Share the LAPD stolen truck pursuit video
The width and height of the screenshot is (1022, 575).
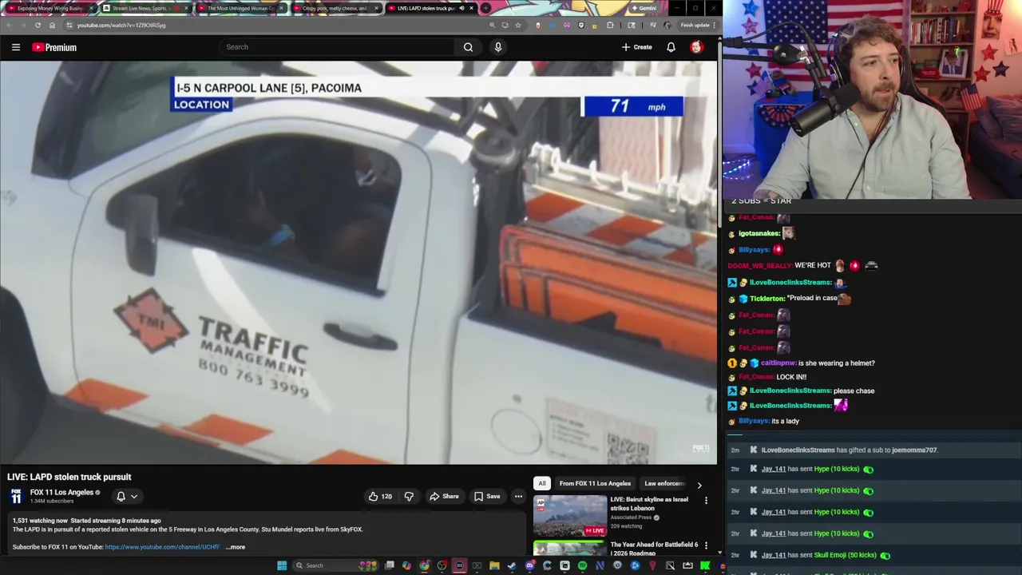[444, 496]
